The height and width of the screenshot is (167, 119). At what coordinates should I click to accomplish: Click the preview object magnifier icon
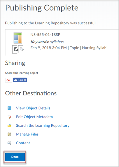(x=15, y=50)
